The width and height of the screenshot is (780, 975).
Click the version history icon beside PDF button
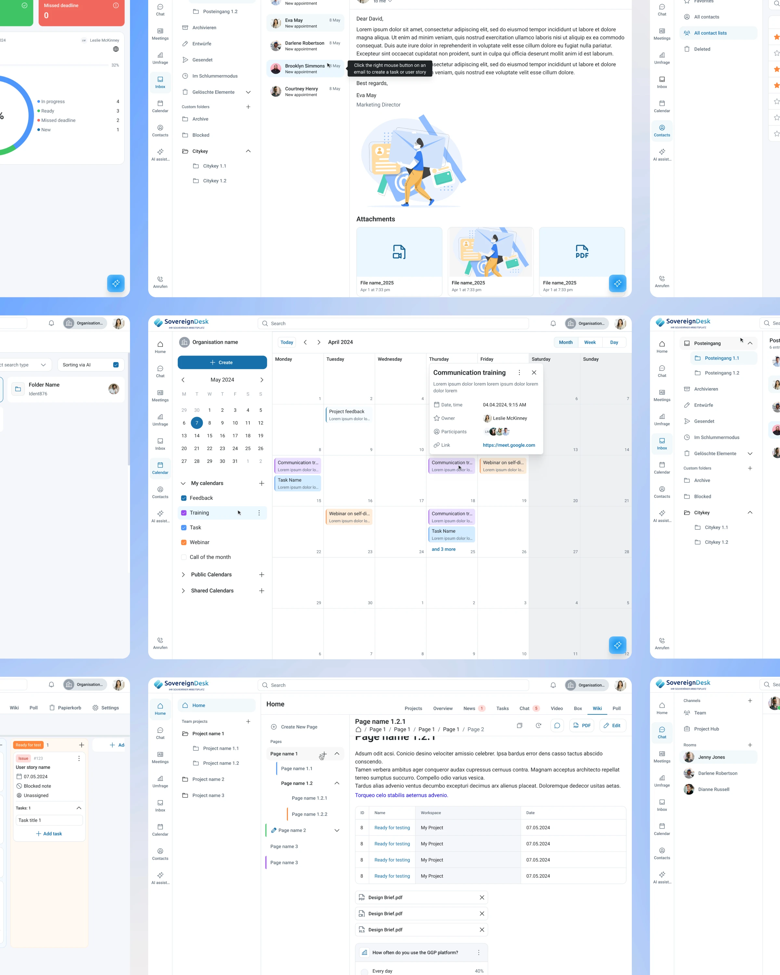point(538,726)
